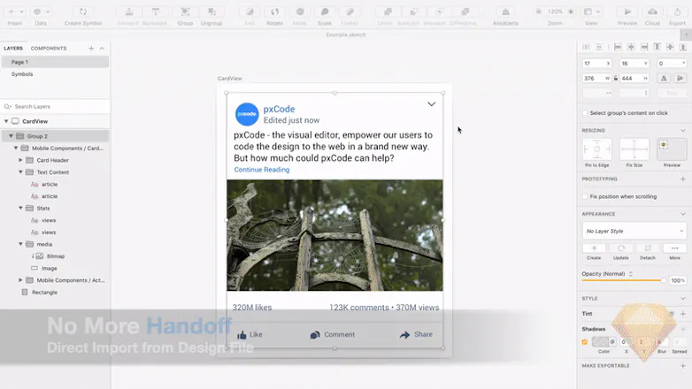Screen dimensions: 692x389
Task: Click the Share button on the card
Action: point(416,335)
